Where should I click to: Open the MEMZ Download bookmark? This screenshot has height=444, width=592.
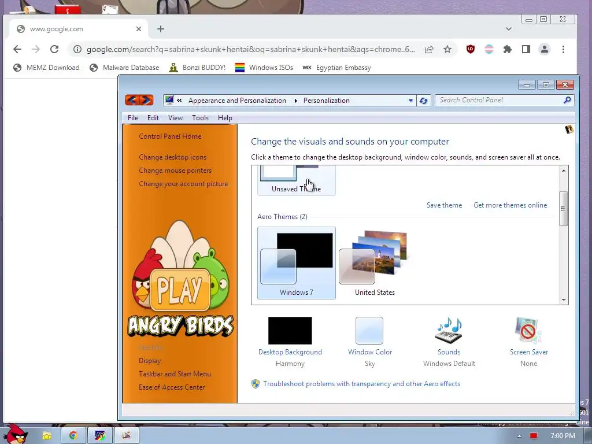[46, 68]
